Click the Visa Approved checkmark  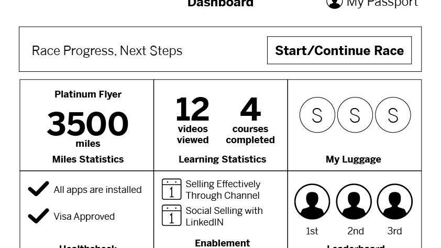[39, 215]
